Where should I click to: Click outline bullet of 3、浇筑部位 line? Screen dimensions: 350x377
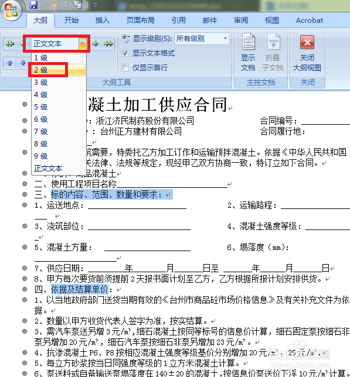click(25, 226)
